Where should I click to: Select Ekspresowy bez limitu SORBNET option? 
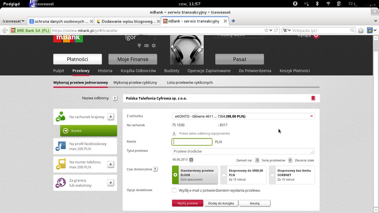pos(292,175)
